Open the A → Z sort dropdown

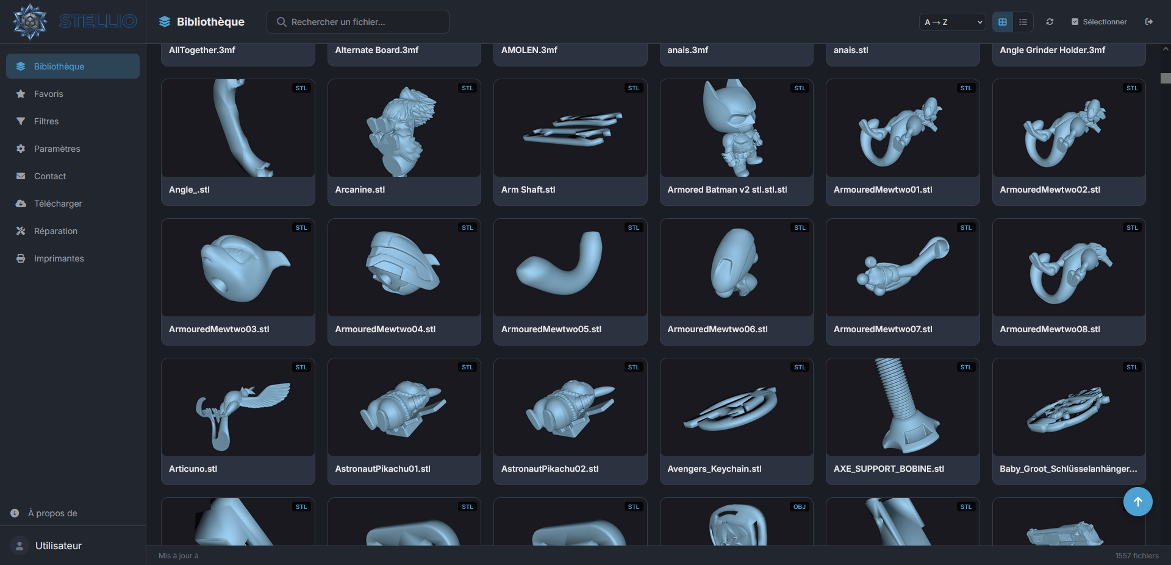pos(953,22)
